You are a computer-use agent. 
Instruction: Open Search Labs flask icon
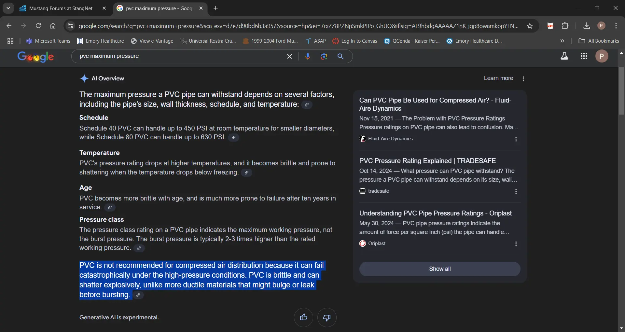pos(564,56)
